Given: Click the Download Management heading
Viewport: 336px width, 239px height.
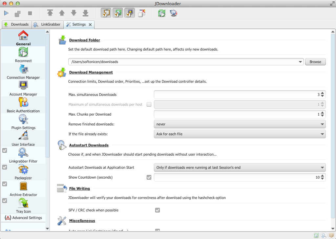Looking at the screenshot, I should tap(91, 72).
